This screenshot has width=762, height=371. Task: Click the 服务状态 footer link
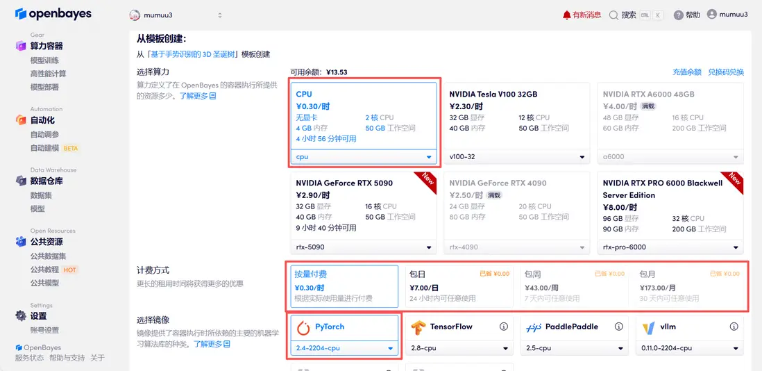29,358
